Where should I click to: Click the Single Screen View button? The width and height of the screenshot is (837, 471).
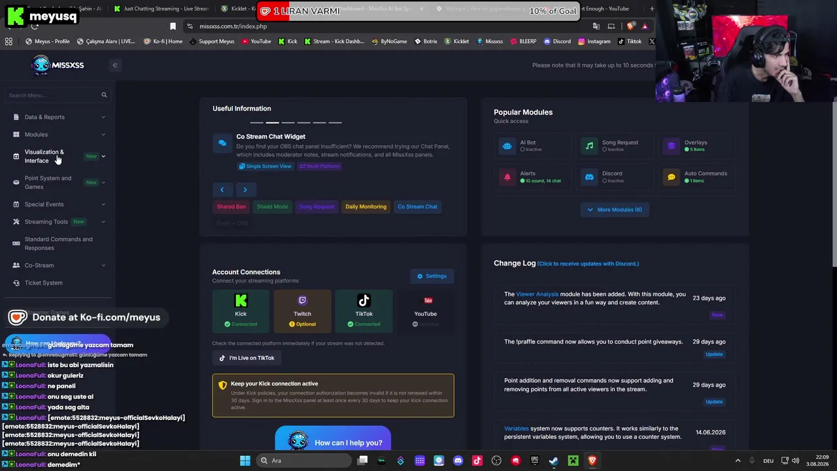pos(265,166)
